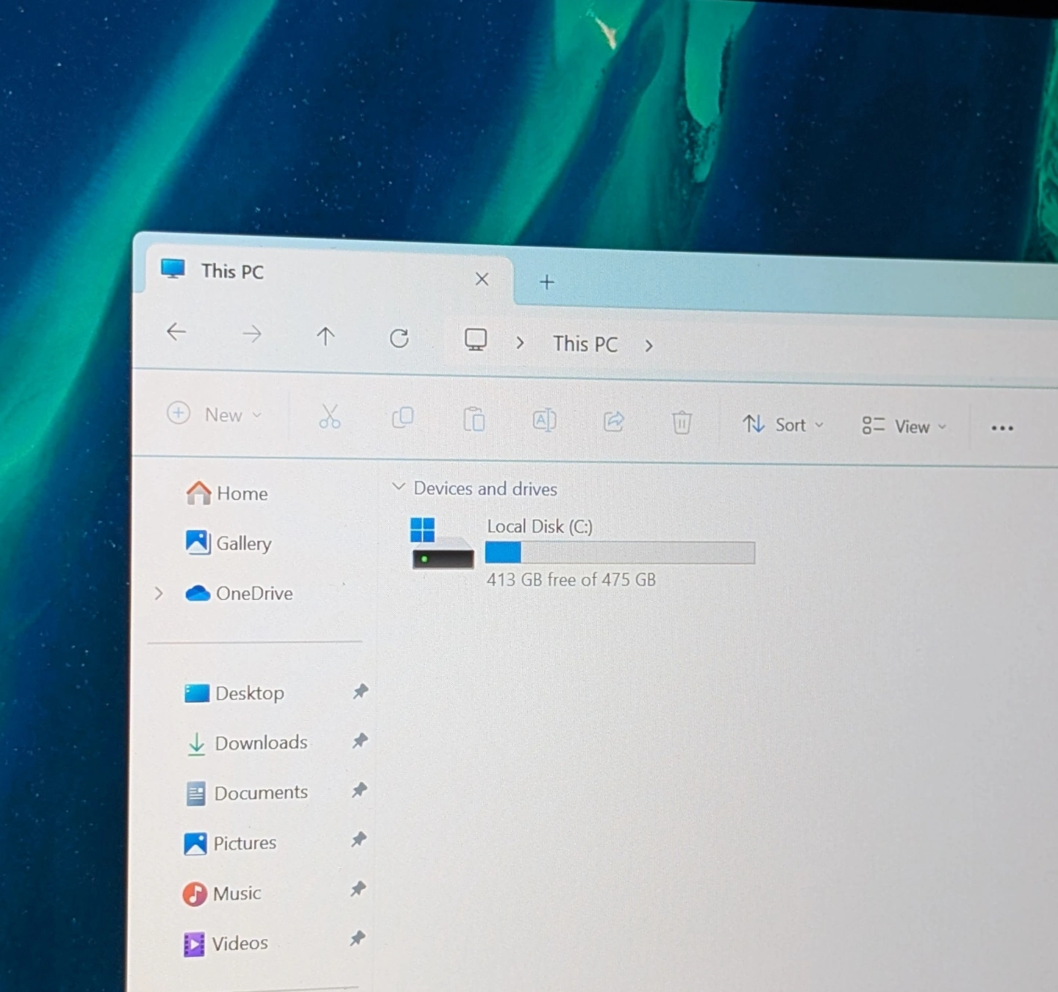This screenshot has height=992, width=1058.
Task: Open a new tab with plus button
Action: pyautogui.click(x=547, y=282)
